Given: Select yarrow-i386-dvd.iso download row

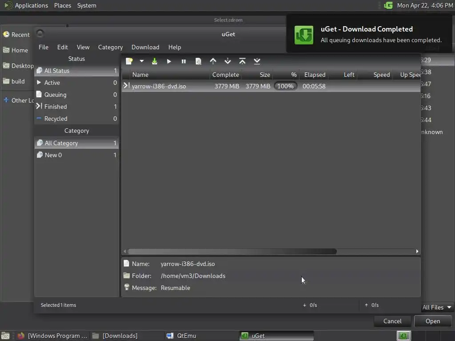Looking at the screenshot, I should 271,86.
